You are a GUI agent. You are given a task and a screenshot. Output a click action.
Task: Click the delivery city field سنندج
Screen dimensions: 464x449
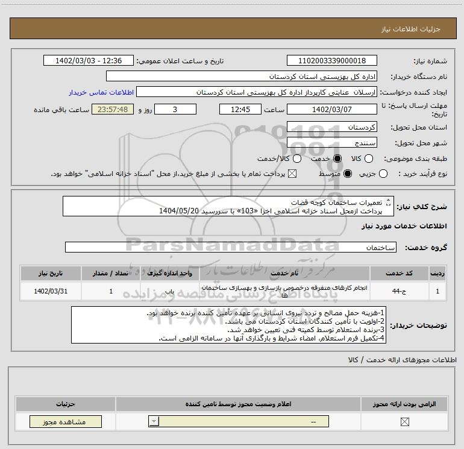331,143
